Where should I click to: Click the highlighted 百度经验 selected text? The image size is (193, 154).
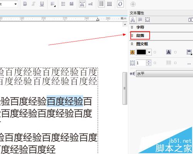pos(65,101)
